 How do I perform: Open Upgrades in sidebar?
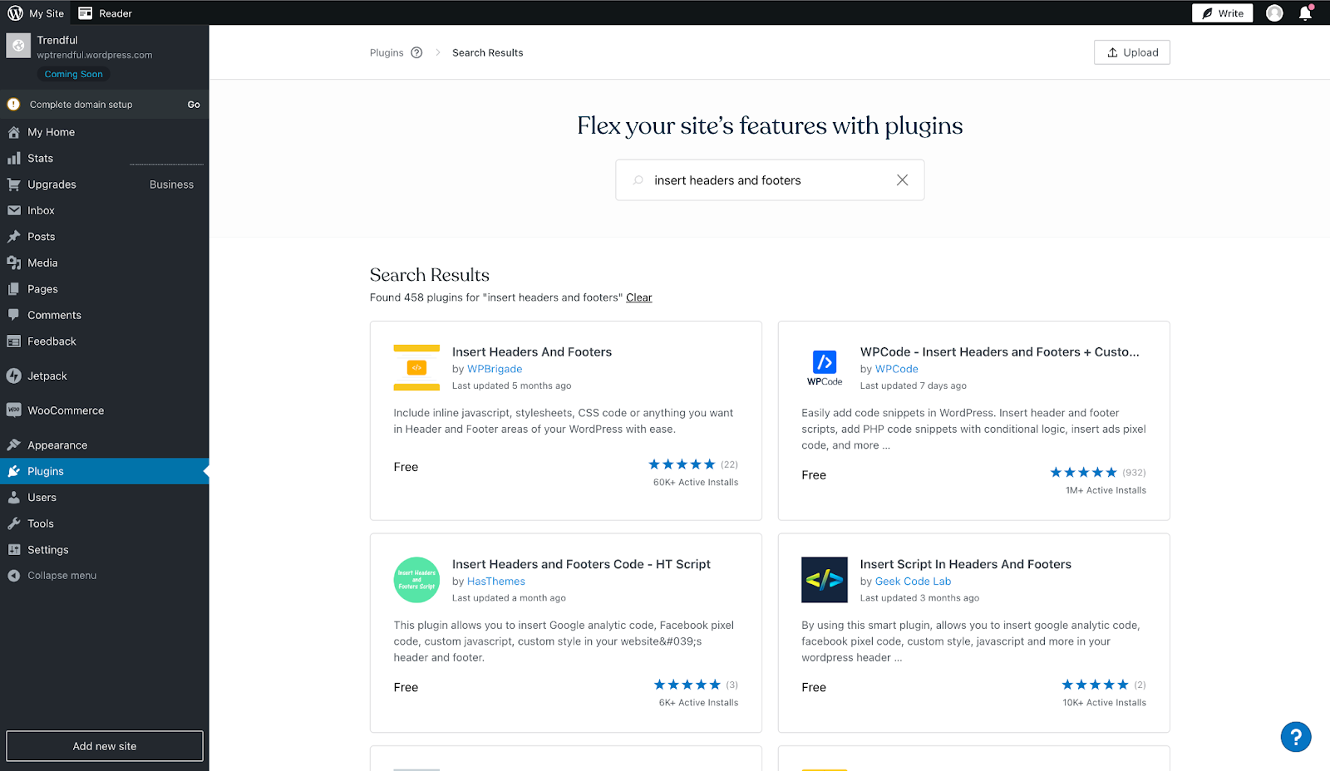point(104,184)
